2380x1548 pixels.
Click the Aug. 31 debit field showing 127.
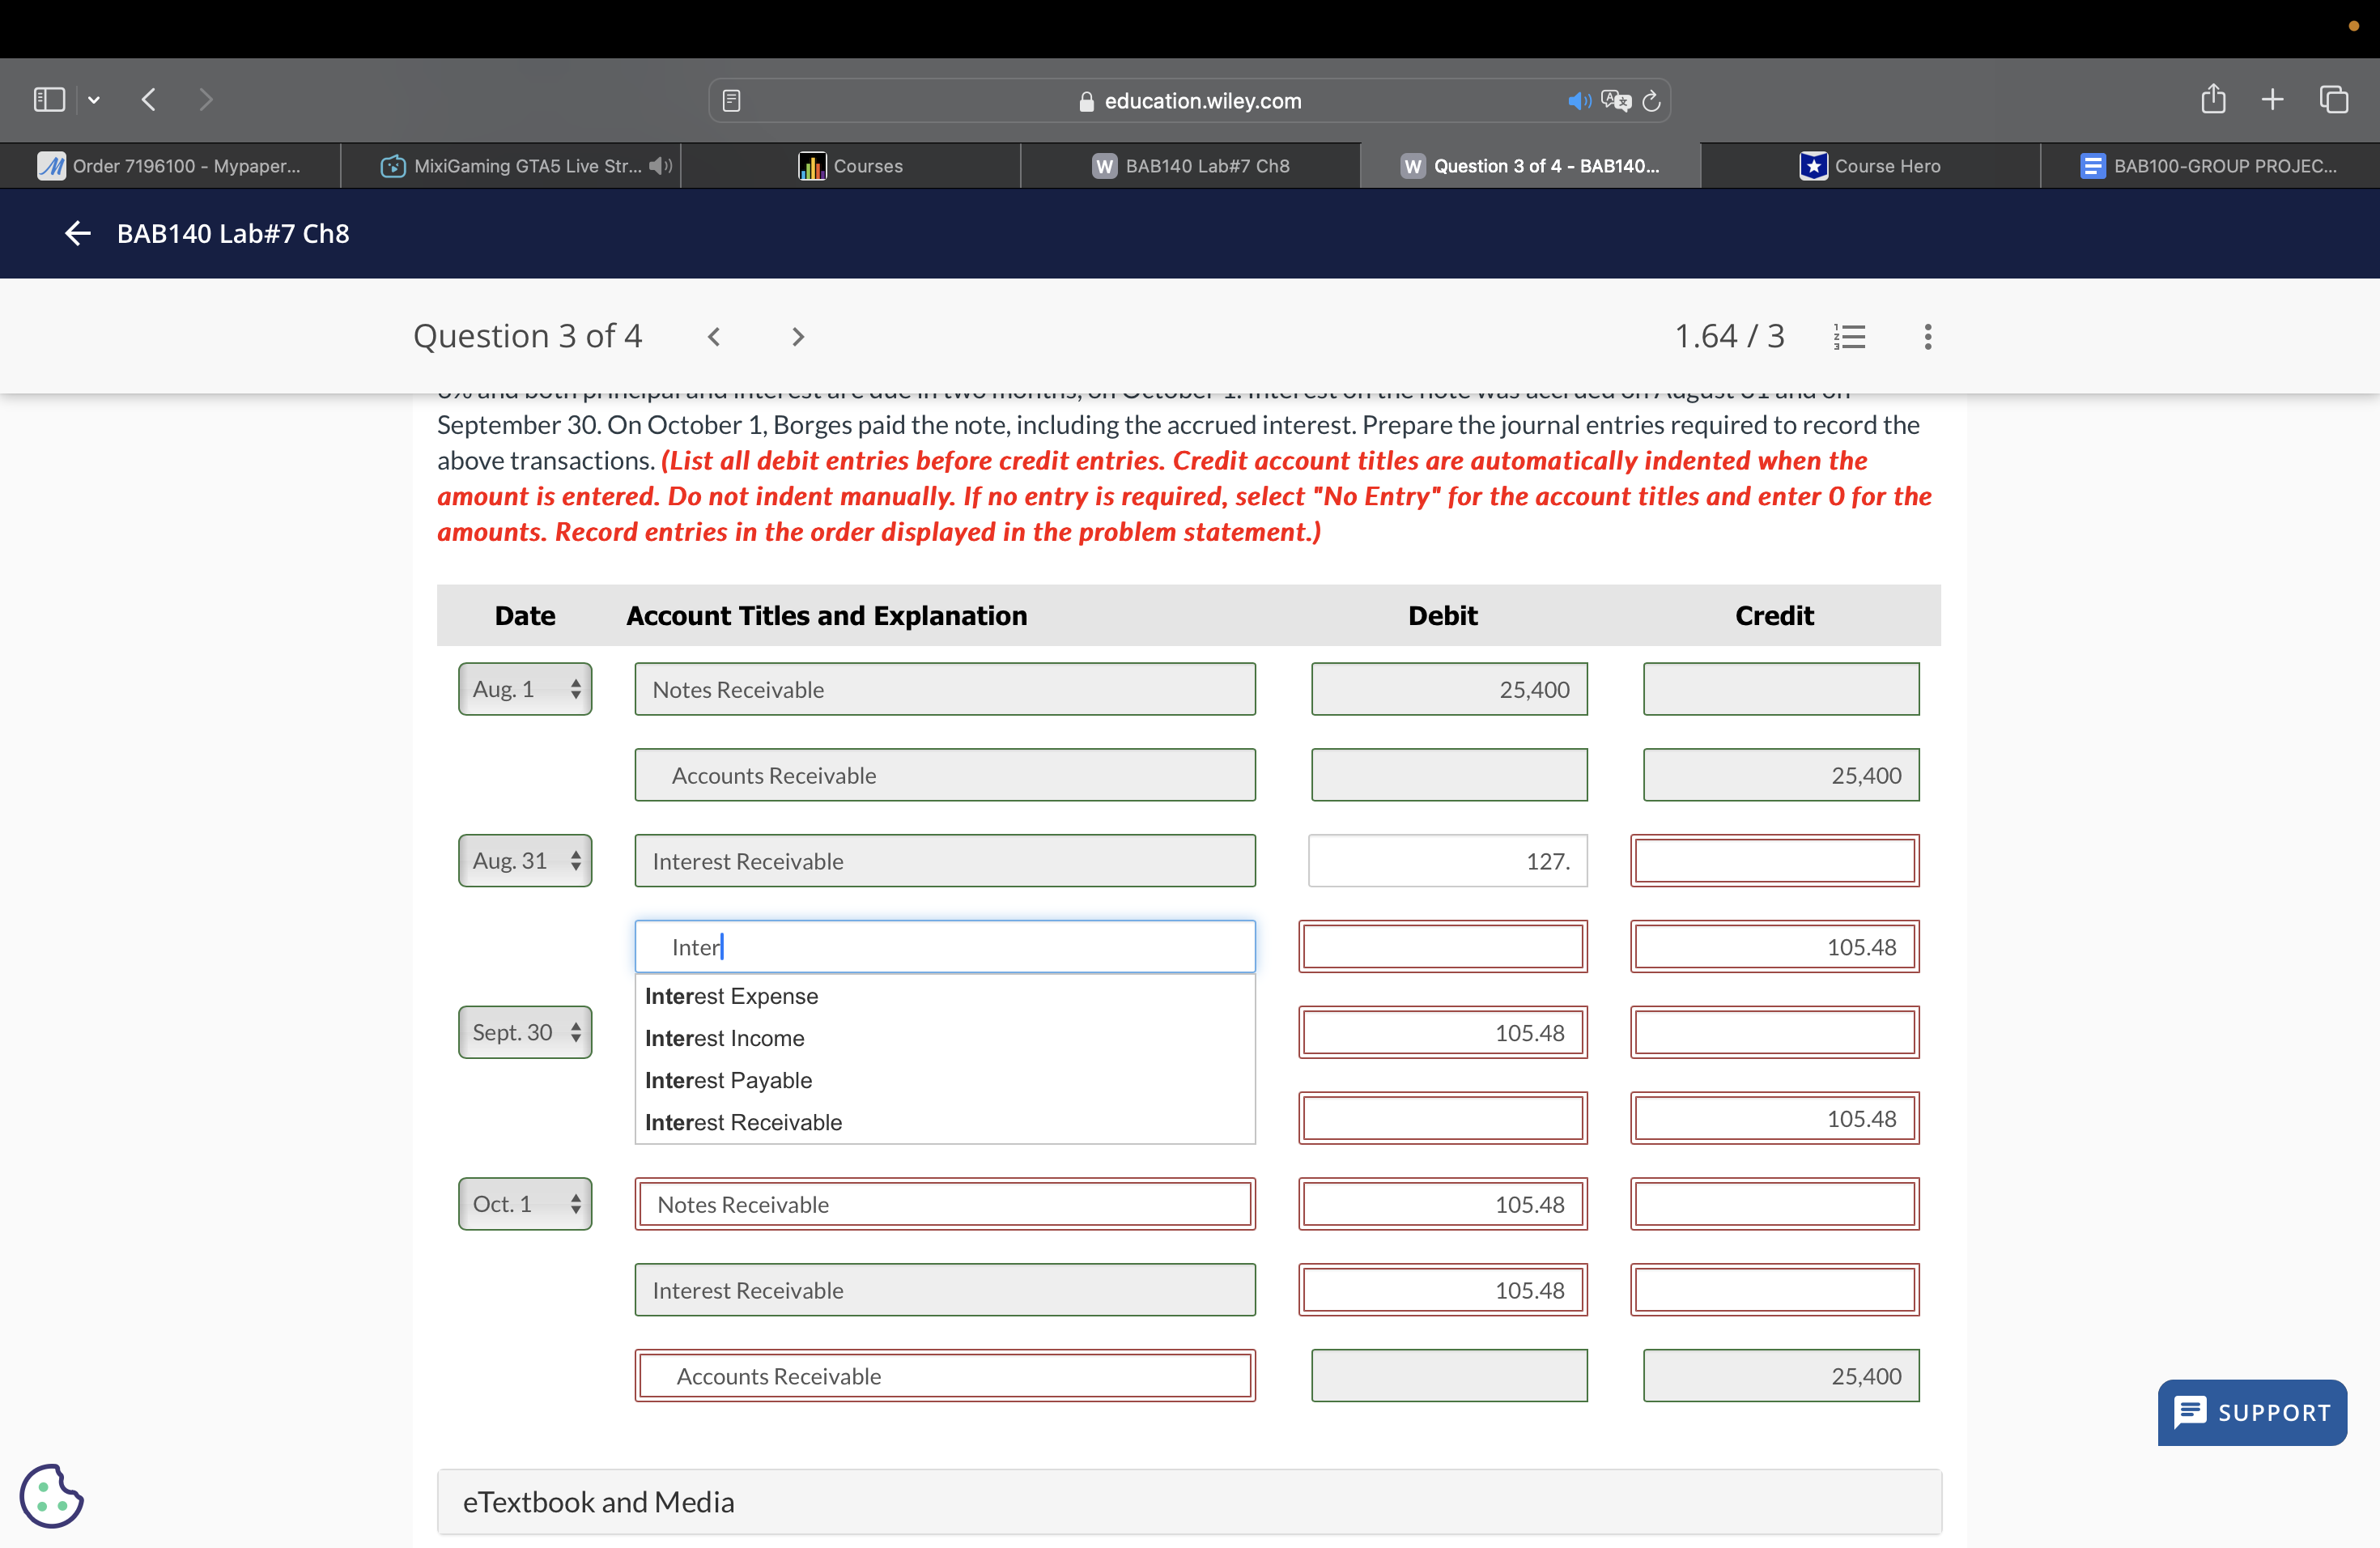(1447, 861)
